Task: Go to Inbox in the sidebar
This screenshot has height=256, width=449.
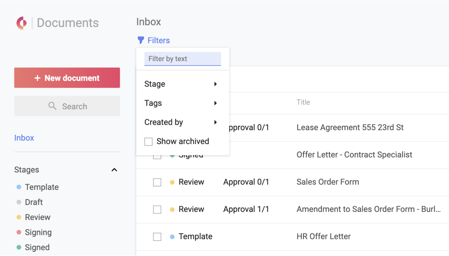Action: [24, 138]
